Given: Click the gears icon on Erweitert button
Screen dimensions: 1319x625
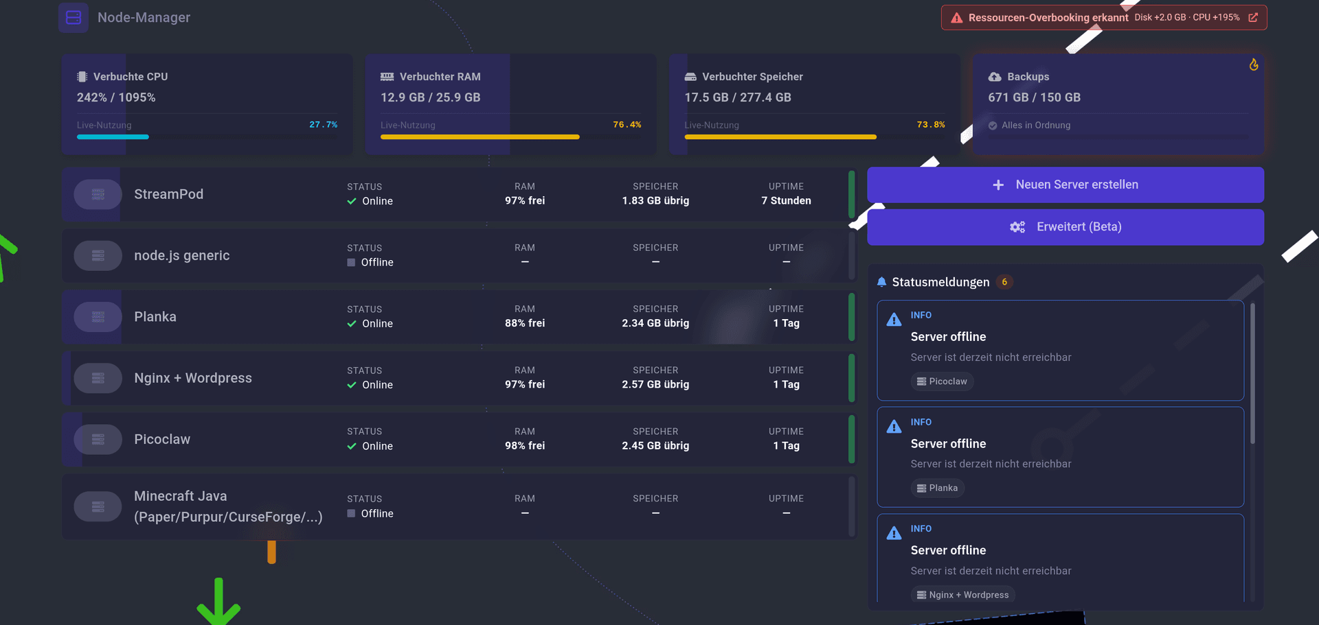Looking at the screenshot, I should pyautogui.click(x=1017, y=227).
